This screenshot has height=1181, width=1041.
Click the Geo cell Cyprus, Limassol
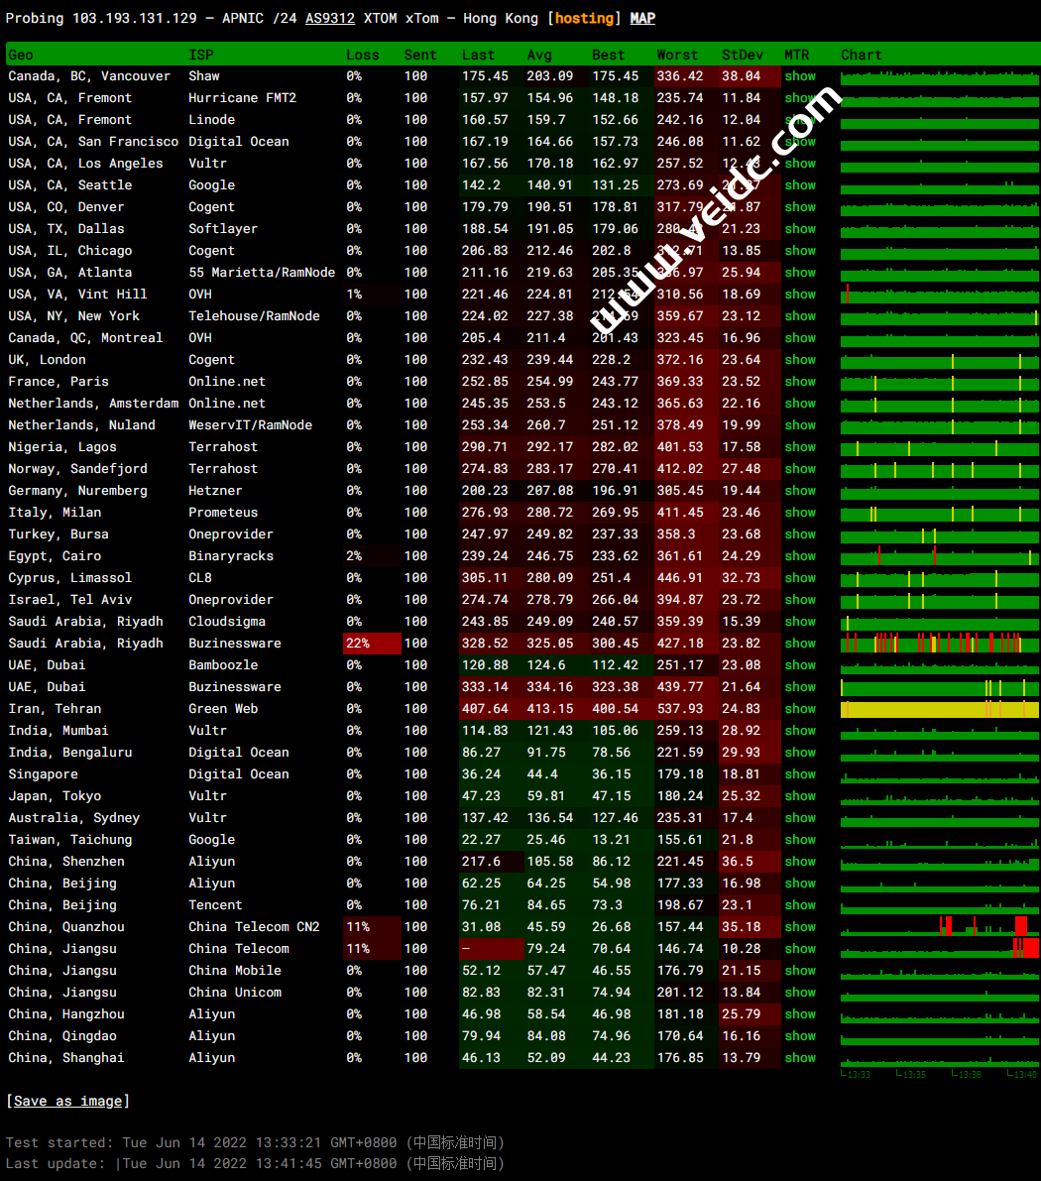point(70,578)
